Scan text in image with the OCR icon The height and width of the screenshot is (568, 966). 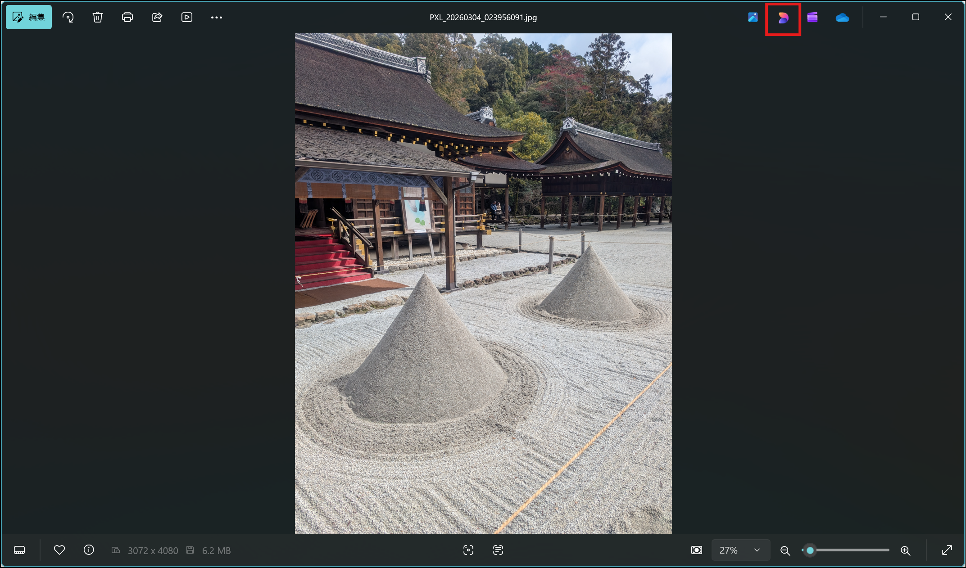tap(498, 550)
